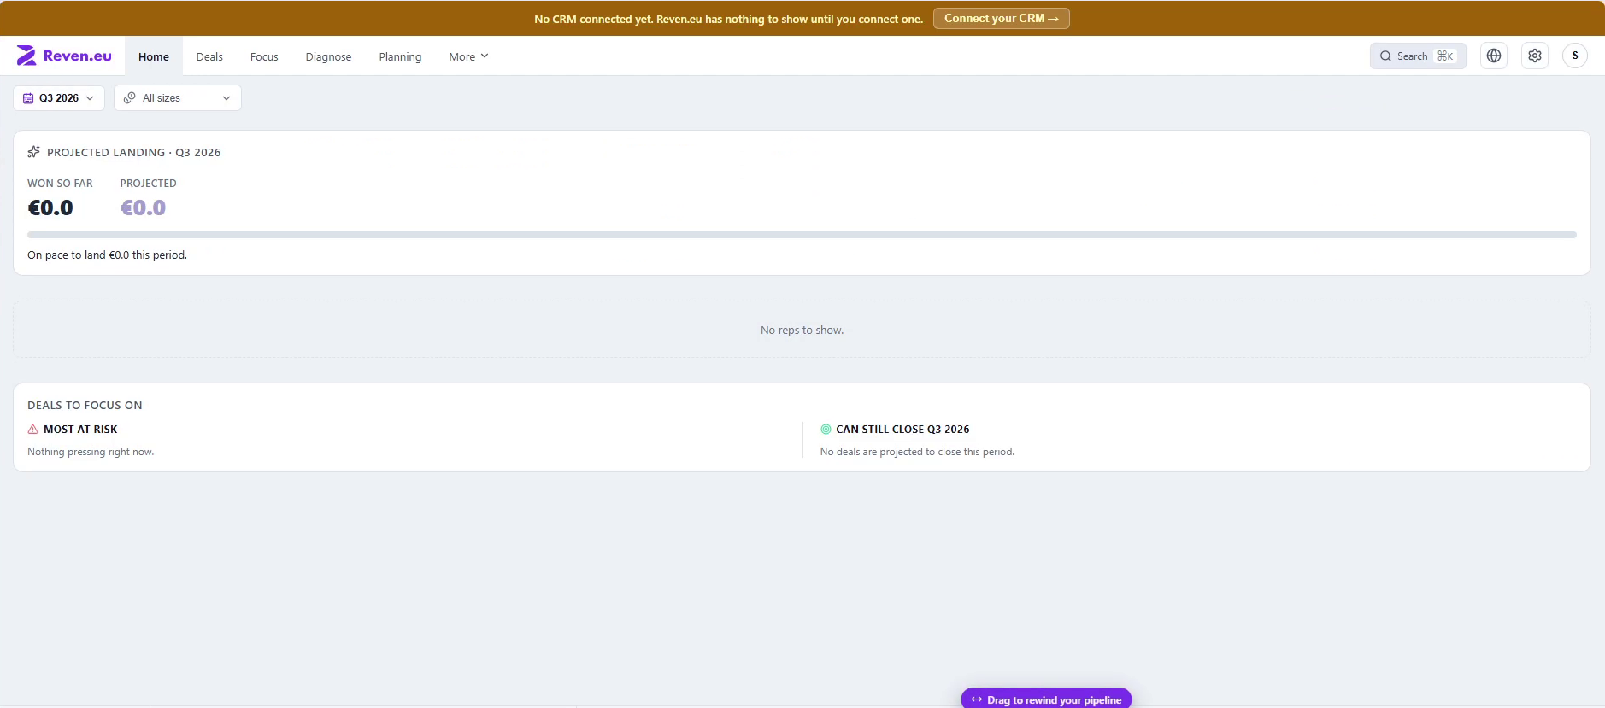Open the settings gear icon

point(1535,56)
